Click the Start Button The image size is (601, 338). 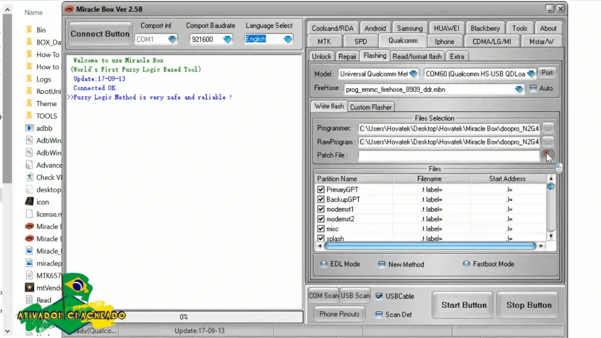(x=464, y=305)
